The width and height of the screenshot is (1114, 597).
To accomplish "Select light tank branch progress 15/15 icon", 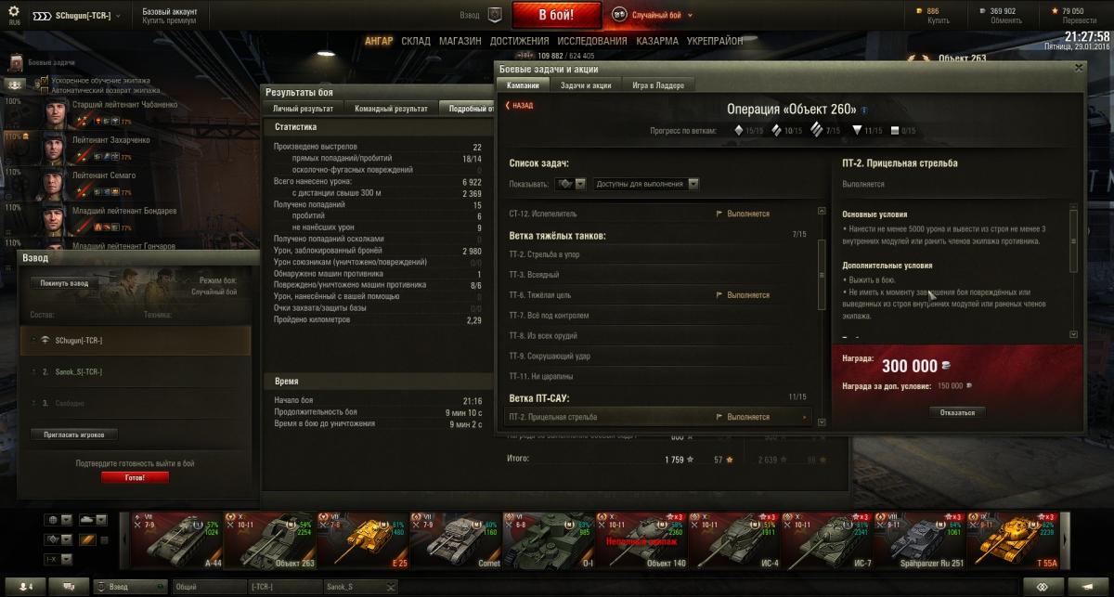I will (740, 130).
